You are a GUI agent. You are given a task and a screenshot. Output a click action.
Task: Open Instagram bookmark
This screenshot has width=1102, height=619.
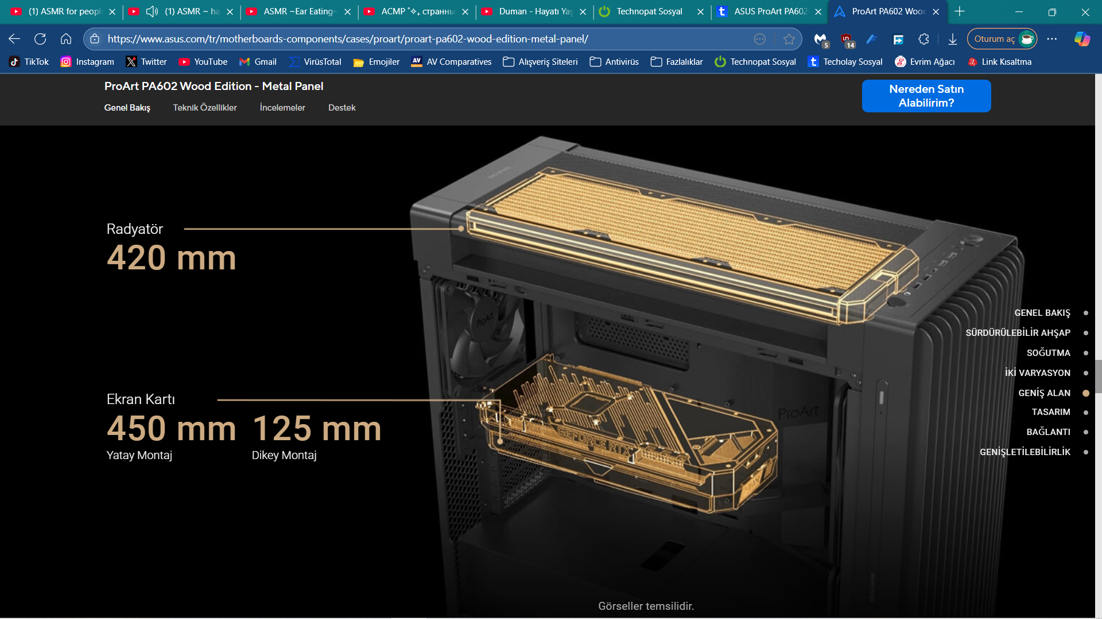click(87, 62)
